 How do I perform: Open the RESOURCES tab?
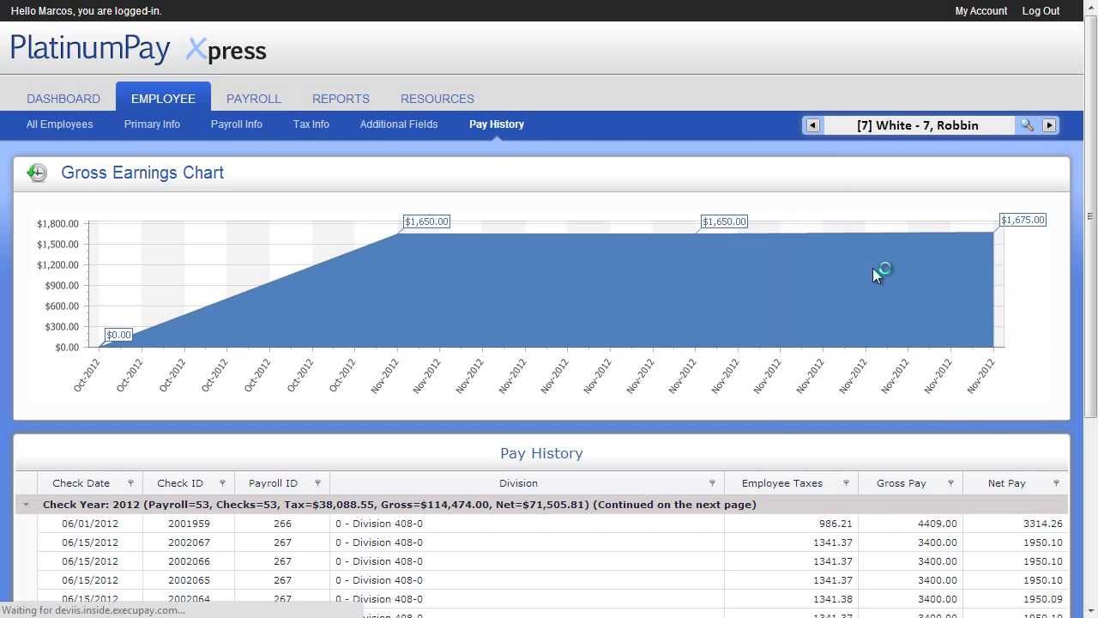(437, 99)
